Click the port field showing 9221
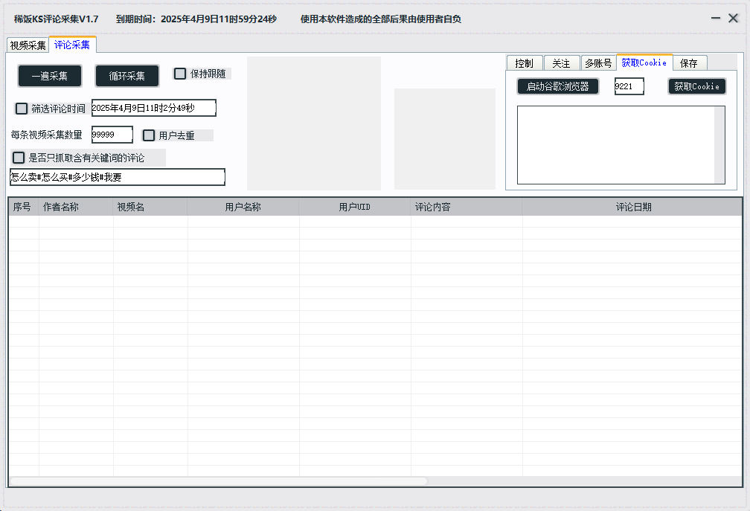Image resolution: width=750 pixels, height=511 pixels. pos(629,86)
